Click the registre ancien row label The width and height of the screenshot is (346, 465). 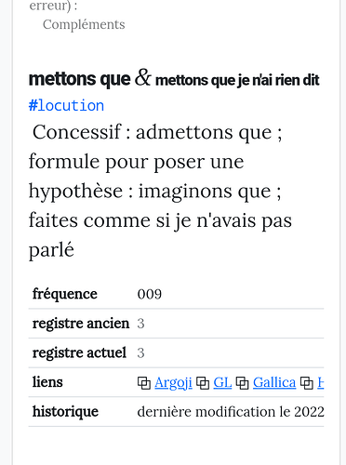(x=81, y=324)
